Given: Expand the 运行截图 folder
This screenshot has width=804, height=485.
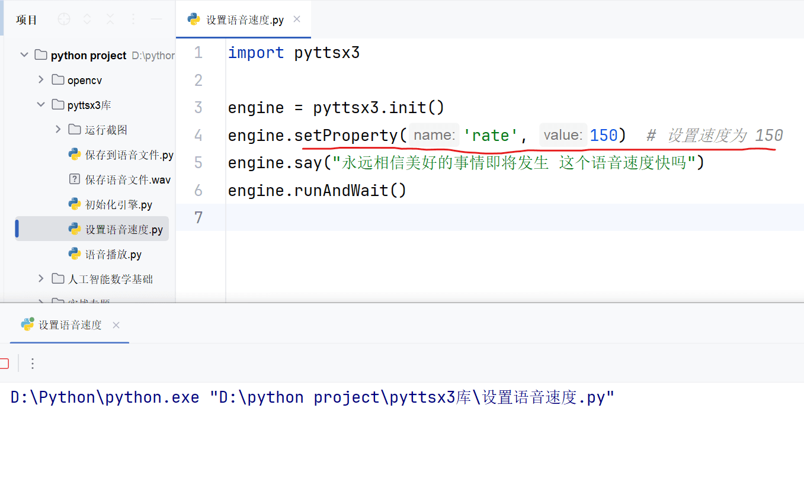Looking at the screenshot, I should 57,129.
